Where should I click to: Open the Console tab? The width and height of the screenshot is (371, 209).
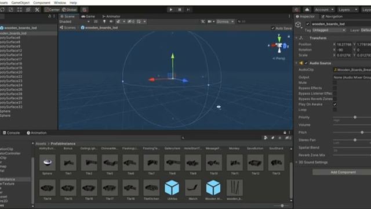click(x=11, y=133)
